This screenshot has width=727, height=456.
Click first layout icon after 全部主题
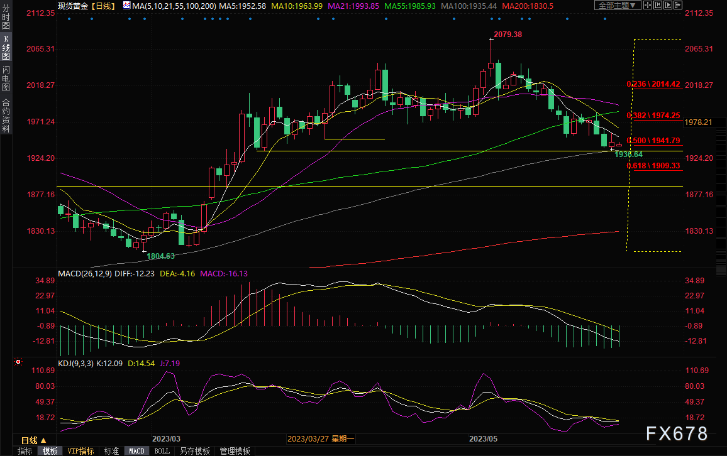pos(648,6)
